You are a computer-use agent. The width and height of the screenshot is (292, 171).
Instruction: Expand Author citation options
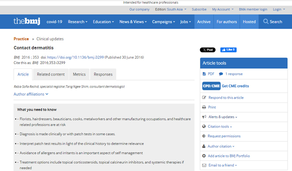(221, 146)
